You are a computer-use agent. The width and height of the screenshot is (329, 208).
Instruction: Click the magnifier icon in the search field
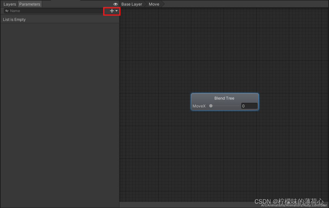pos(6,11)
